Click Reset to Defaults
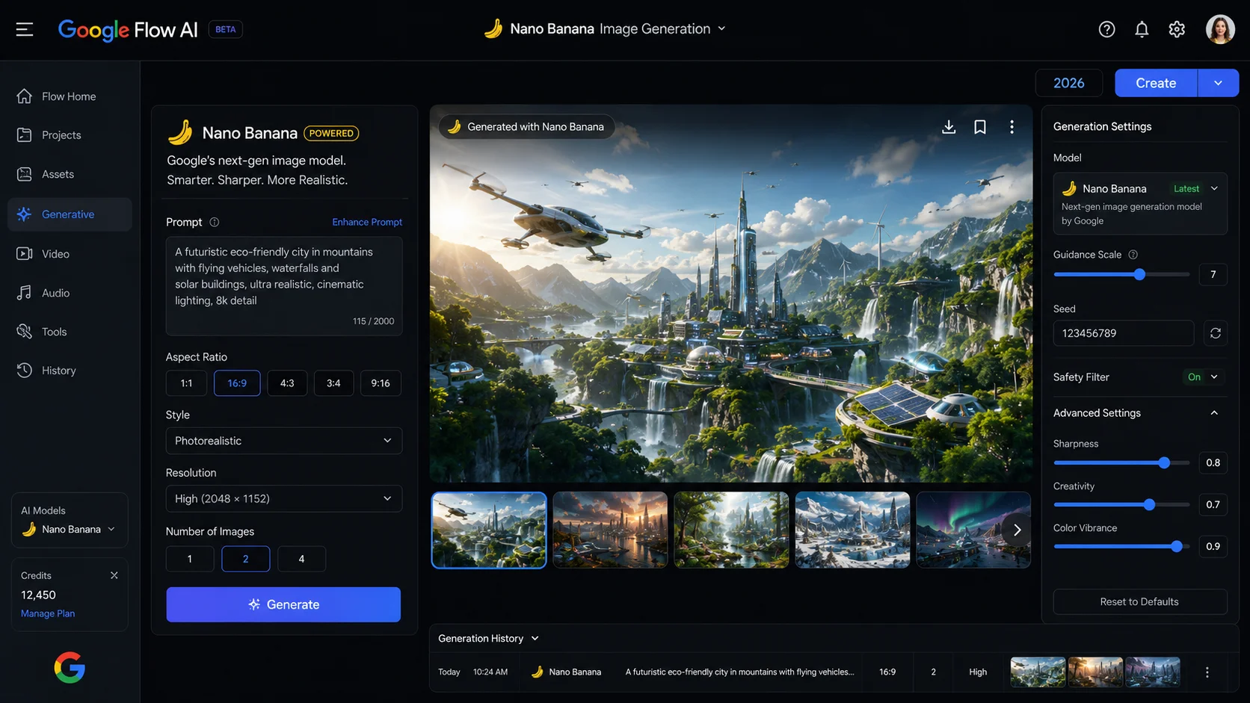The height and width of the screenshot is (703, 1250). (1140, 602)
